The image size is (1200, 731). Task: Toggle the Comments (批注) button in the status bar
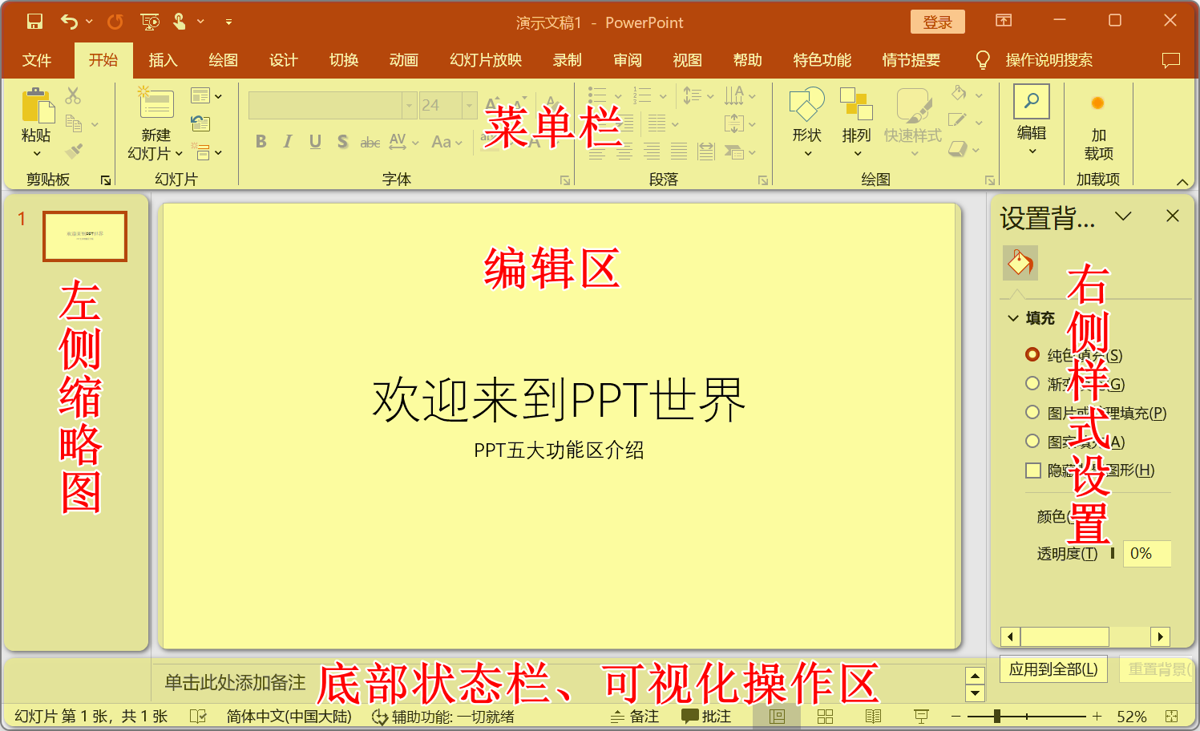tap(706, 717)
